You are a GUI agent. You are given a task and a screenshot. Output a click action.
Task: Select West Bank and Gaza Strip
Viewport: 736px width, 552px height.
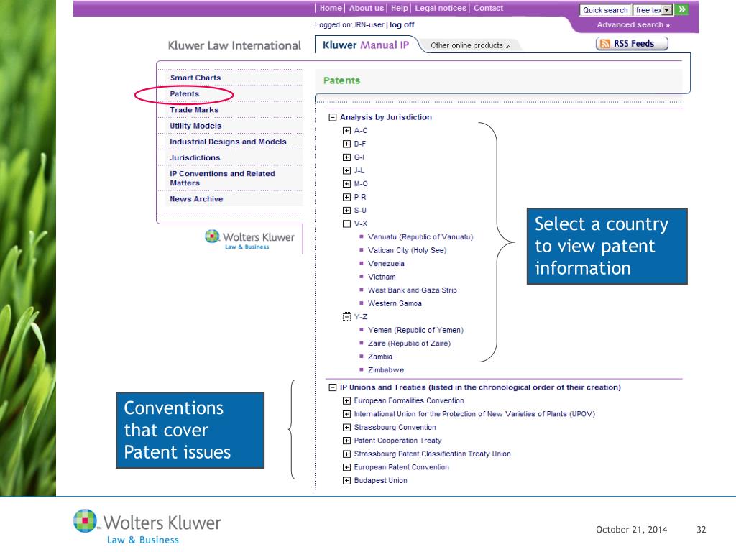[x=412, y=290]
